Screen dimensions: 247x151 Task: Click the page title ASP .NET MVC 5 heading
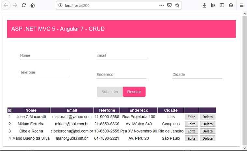tap(58, 29)
